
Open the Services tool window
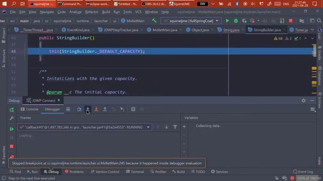(220, 171)
